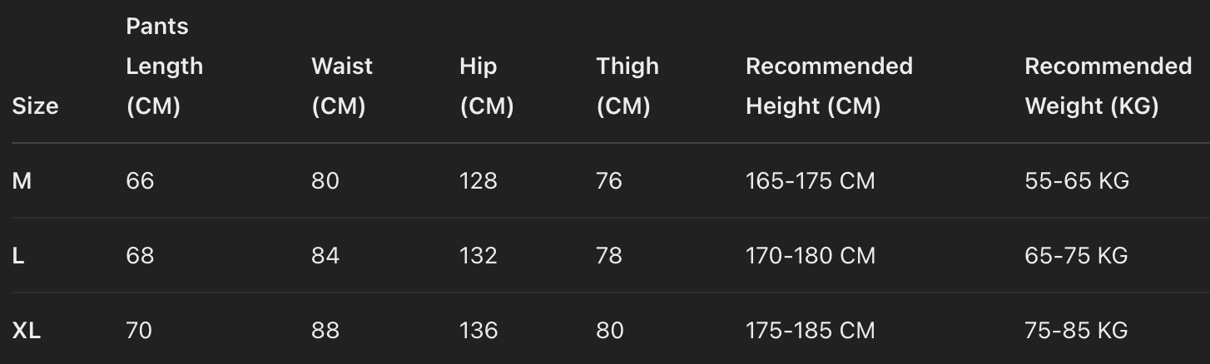Select the XL size row label
The height and width of the screenshot is (364, 1210).
(27, 331)
